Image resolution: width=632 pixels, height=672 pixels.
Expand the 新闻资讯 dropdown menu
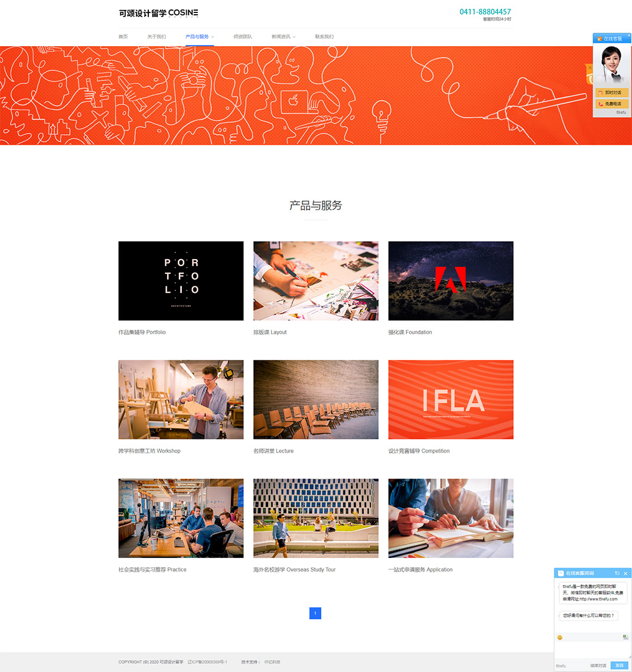(284, 37)
